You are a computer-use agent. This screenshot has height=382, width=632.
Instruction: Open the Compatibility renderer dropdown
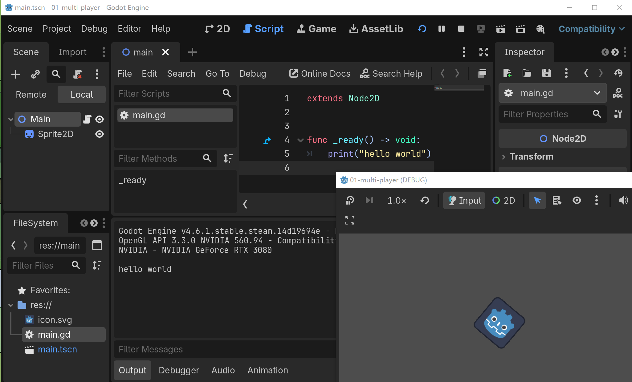click(x=591, y=29)
